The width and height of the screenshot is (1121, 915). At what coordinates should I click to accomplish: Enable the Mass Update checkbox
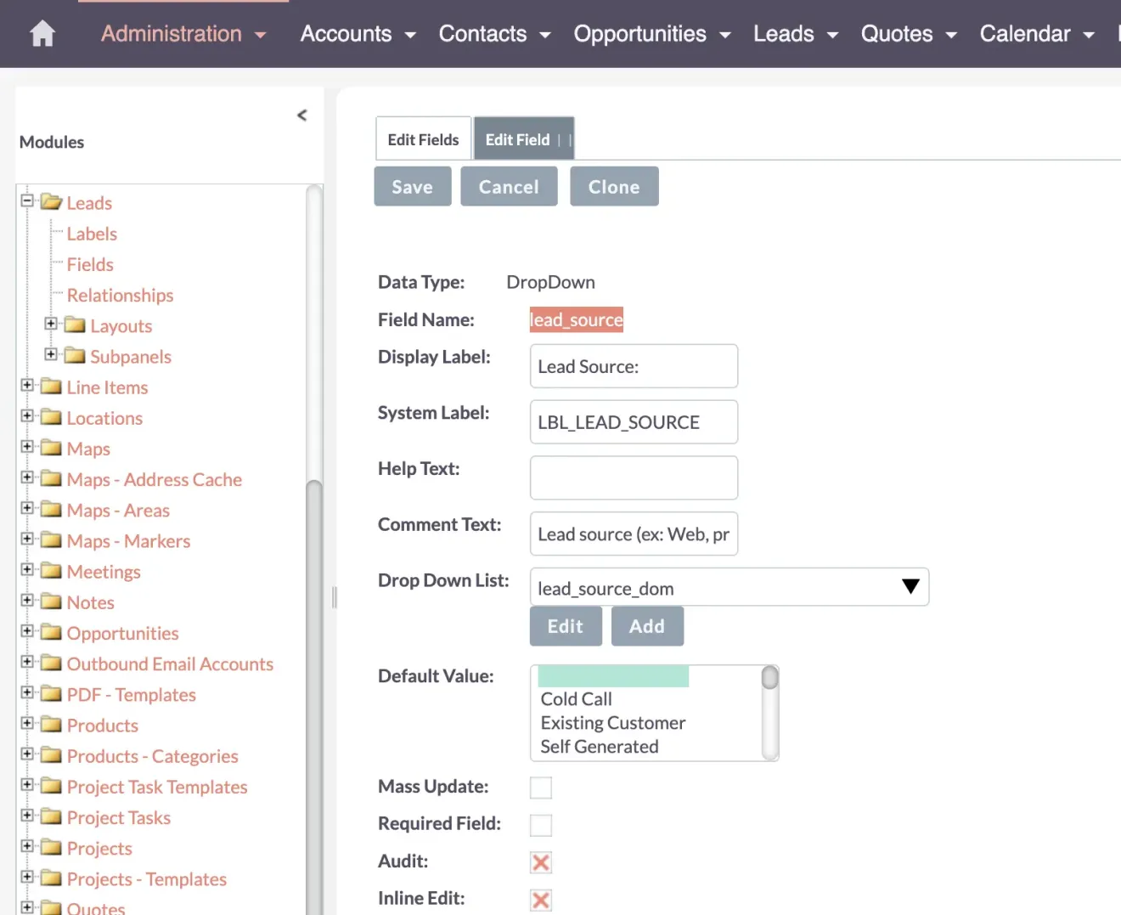pyautogui.click(x=541, y=788)
